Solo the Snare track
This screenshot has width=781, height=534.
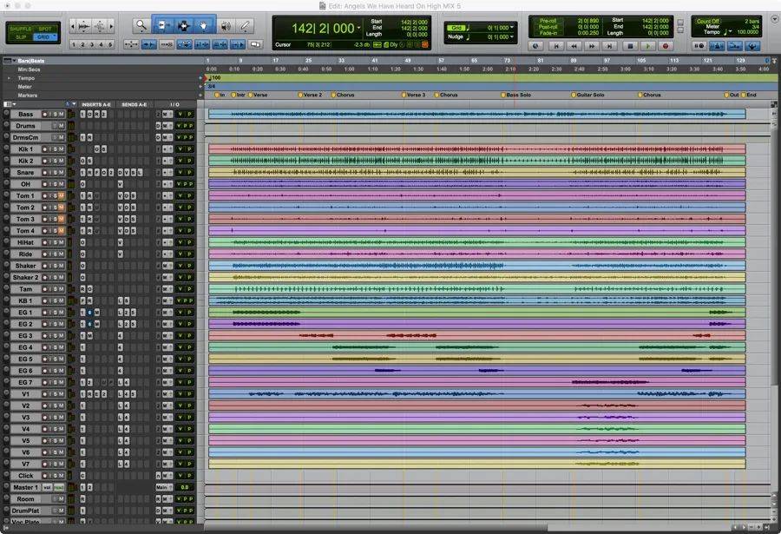pos(56,173)
